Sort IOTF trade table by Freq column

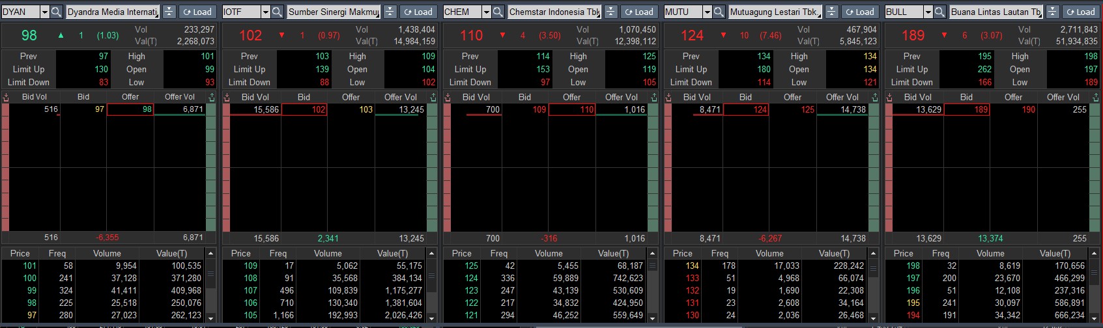[278, 253]
